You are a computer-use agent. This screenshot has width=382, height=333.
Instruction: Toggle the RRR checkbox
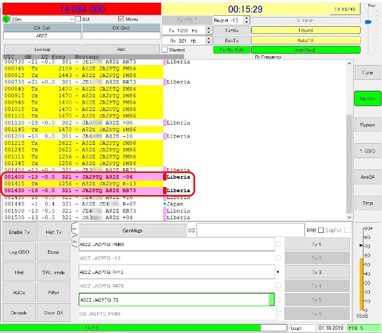[321, 230]
